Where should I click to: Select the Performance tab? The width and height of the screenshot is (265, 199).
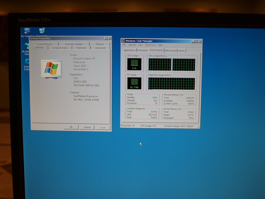click(x=156, y=50)
